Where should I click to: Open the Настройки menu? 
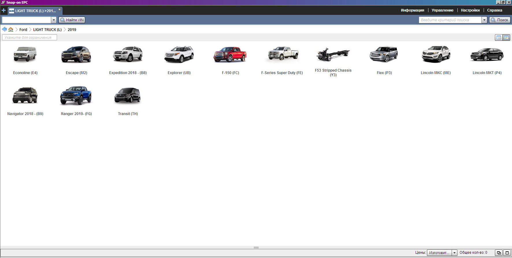pos(470,10)
